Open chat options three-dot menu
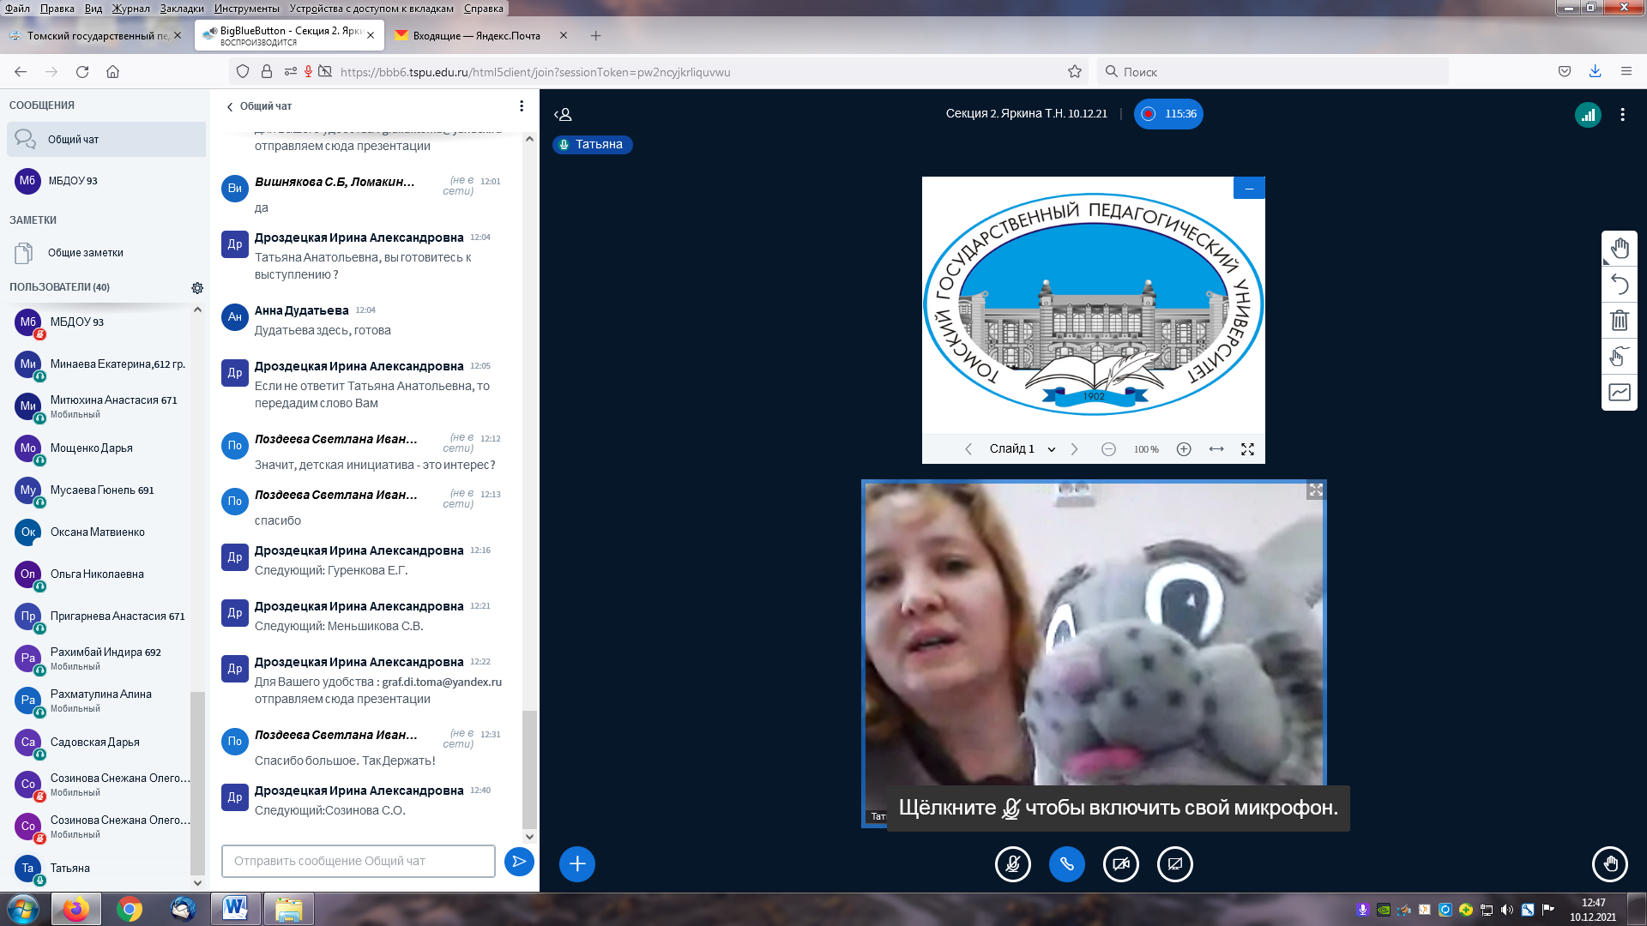Screen dimensions: 1647x926 click(x=522, y=106)
